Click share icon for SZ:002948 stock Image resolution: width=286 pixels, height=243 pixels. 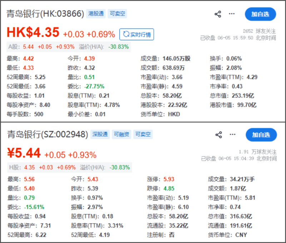(x=219, y=135)
